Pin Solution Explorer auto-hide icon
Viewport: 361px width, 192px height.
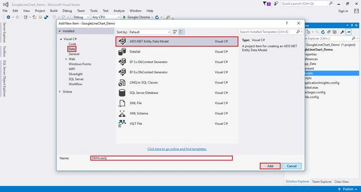pos(352,25)
